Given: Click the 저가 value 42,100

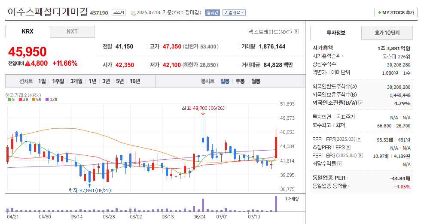Looking at the screenshot, I should 172,65.
